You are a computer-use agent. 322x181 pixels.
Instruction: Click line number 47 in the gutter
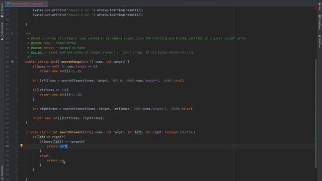[7, 146]
